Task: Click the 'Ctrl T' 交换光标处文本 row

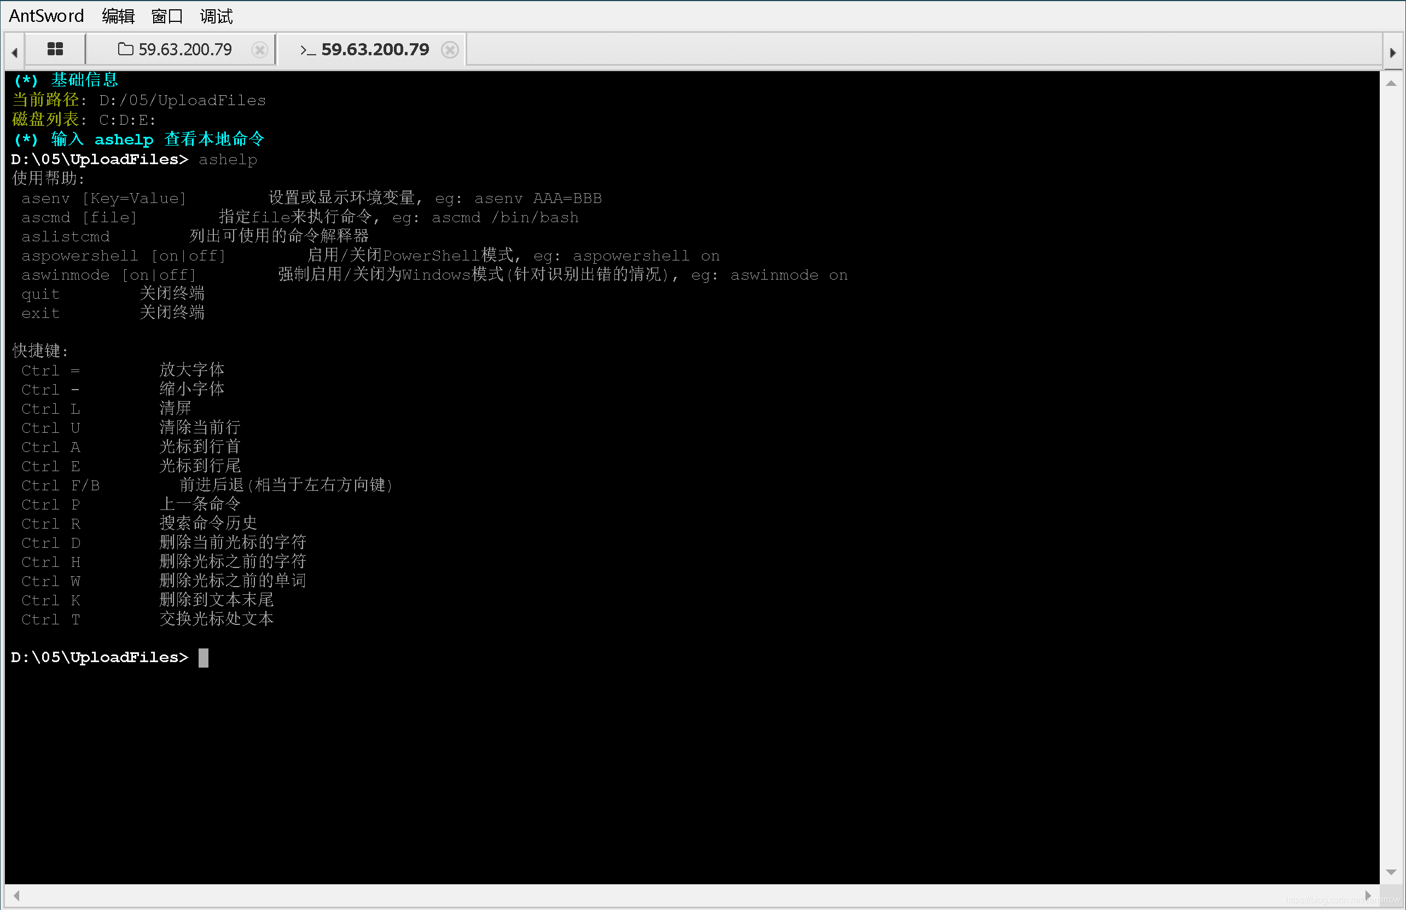Action: tap(148, 619)
